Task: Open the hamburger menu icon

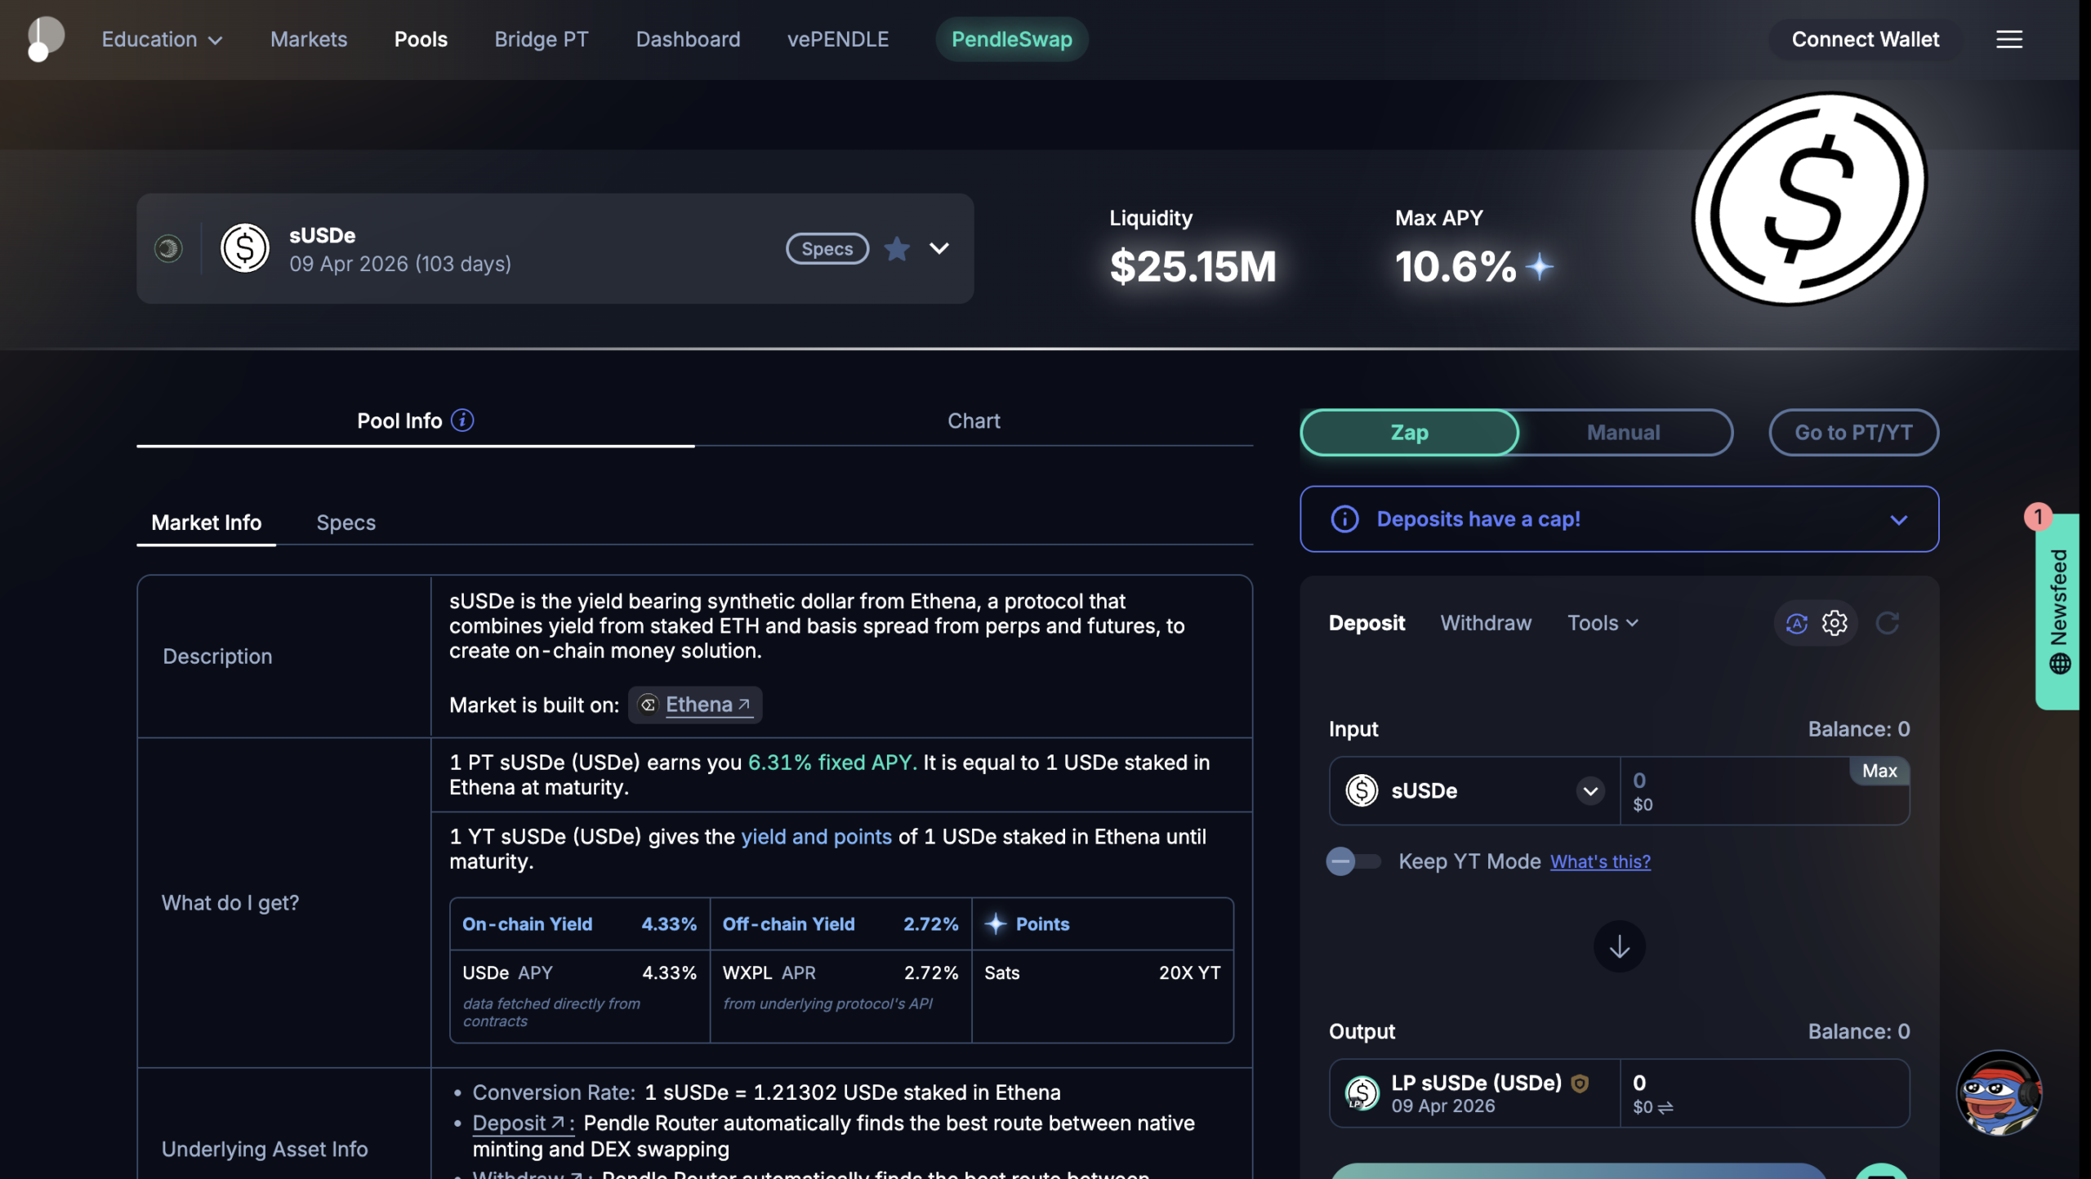Action: pyautogui.click(x=2009, y=39)
